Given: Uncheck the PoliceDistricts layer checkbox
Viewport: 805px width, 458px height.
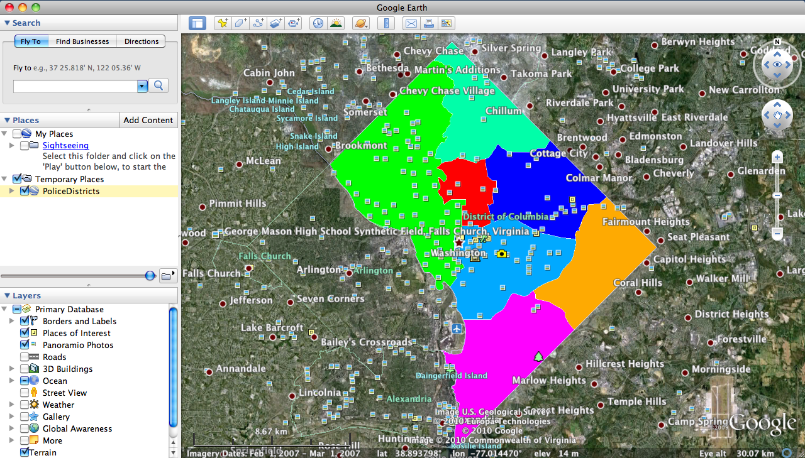Looking at the screenshot, I should (25, 191).
